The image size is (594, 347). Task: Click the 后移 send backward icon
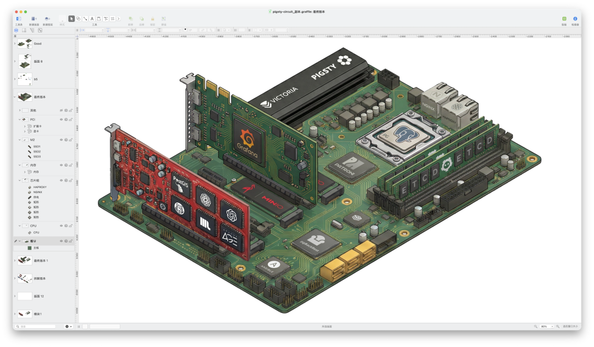click(x=142, y=19)
